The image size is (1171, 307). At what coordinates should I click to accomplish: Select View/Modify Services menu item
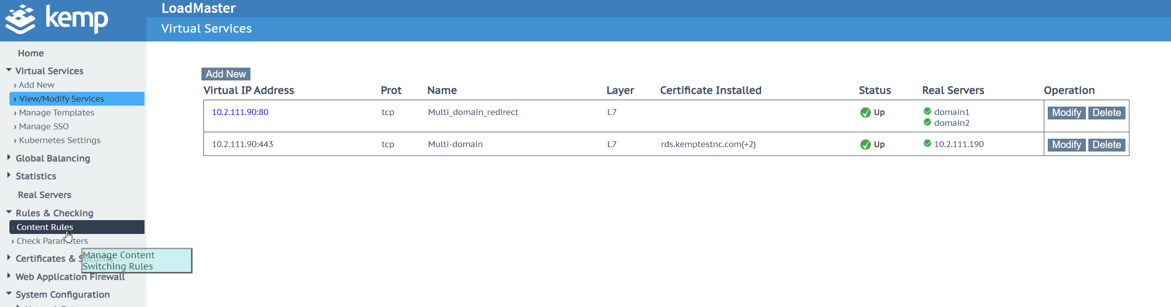(77, 99)
